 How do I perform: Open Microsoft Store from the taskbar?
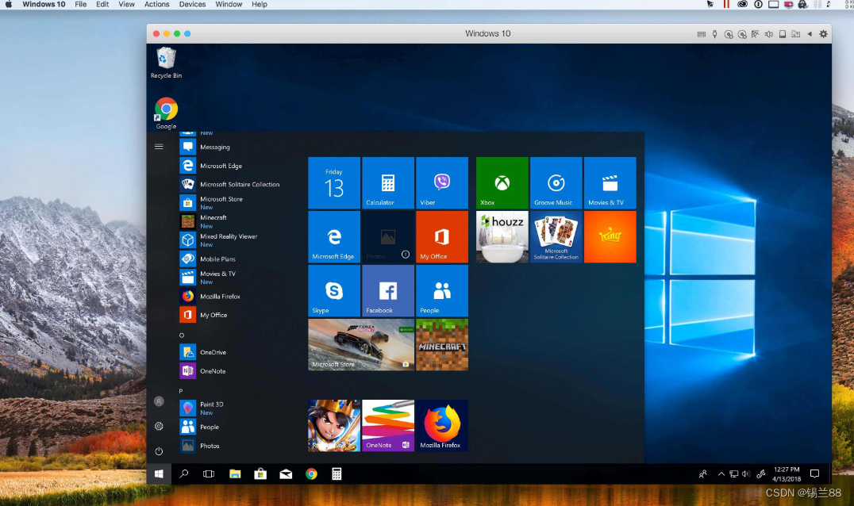260,474
